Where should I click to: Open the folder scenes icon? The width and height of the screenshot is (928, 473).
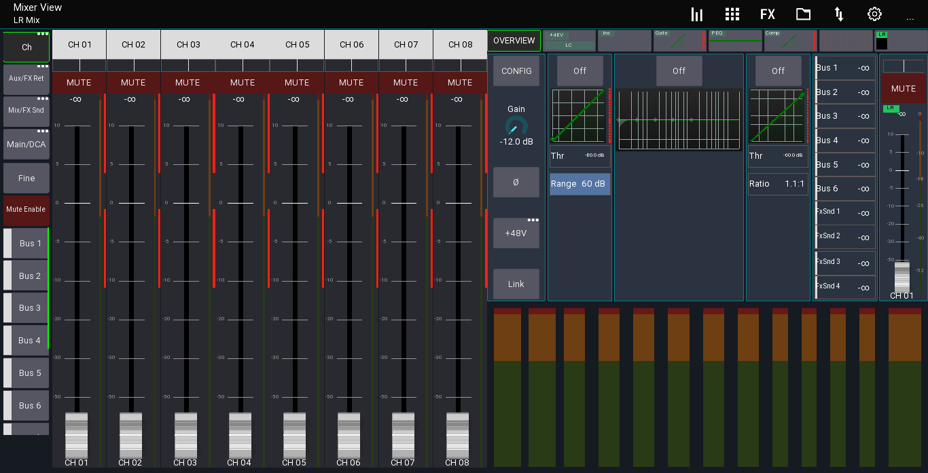point(804,14)
